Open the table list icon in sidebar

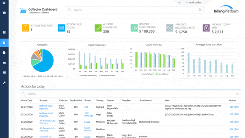[4, 72]
